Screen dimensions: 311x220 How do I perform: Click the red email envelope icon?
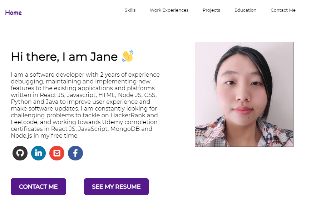tap(57, 153)
